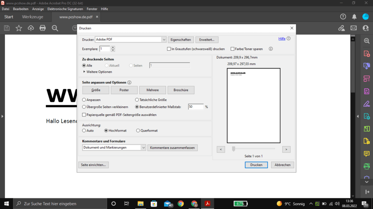373x209 pixels.
Task: Open the Anzeige menu
Action: click(38, 9)
